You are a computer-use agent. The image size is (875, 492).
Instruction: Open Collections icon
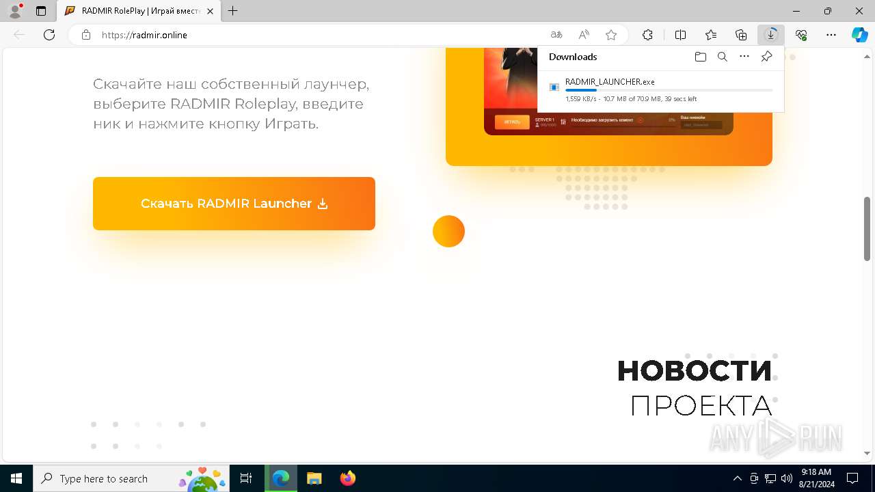tap(741, 35)
